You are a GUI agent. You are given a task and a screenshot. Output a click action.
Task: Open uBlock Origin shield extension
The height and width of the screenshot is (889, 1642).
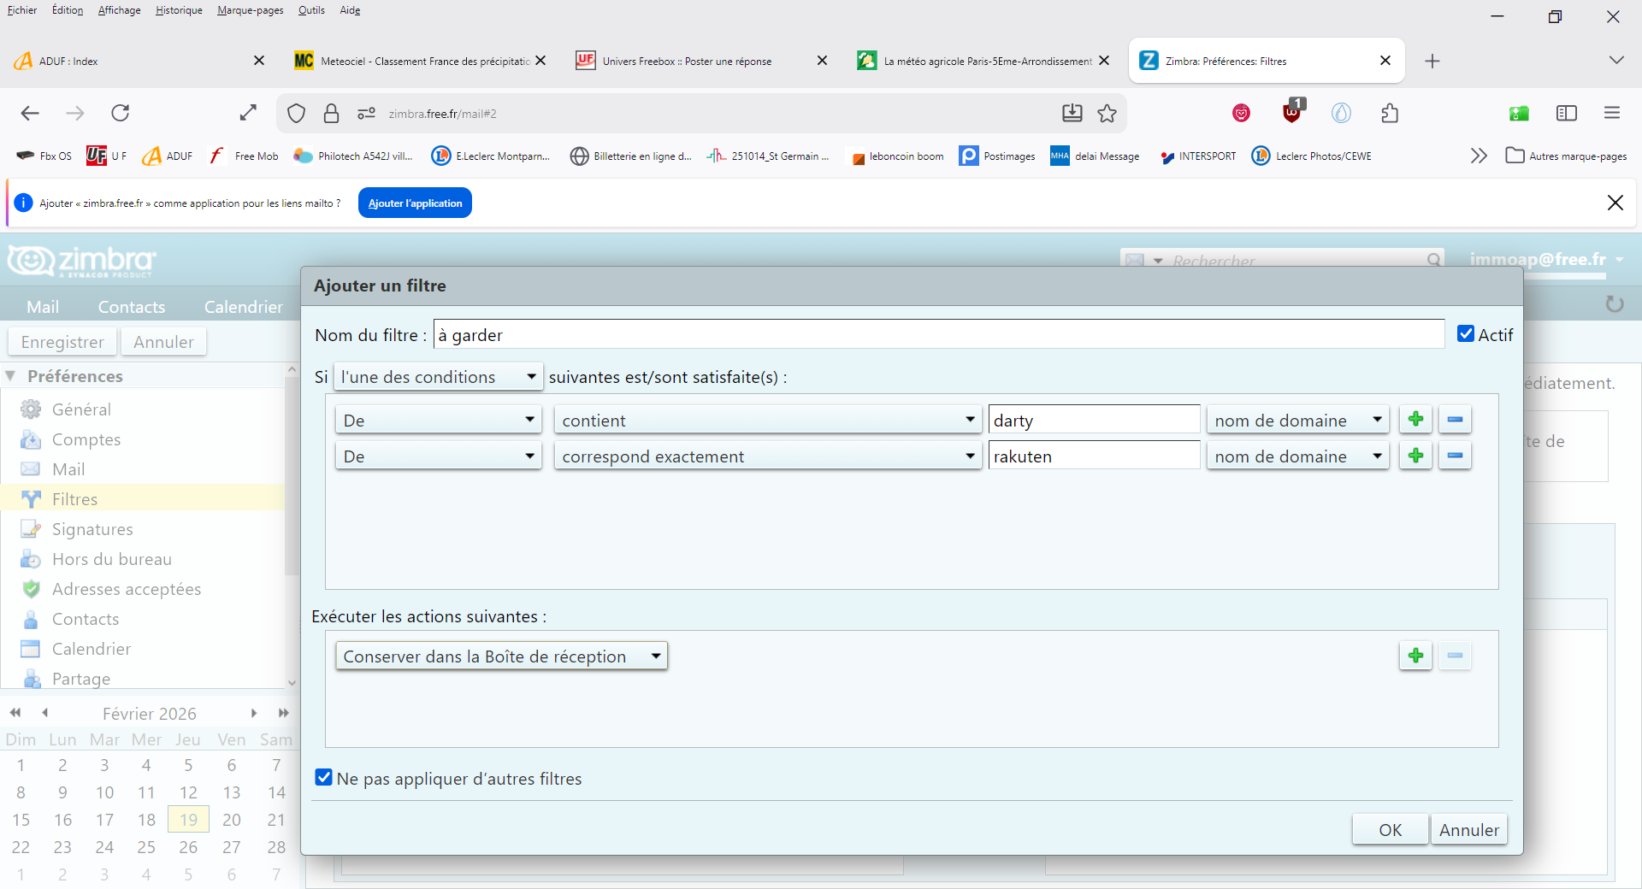1292,113
